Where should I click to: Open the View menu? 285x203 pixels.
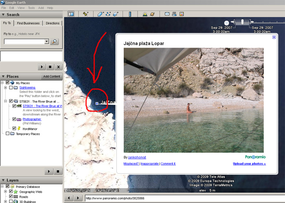(21, 8)
